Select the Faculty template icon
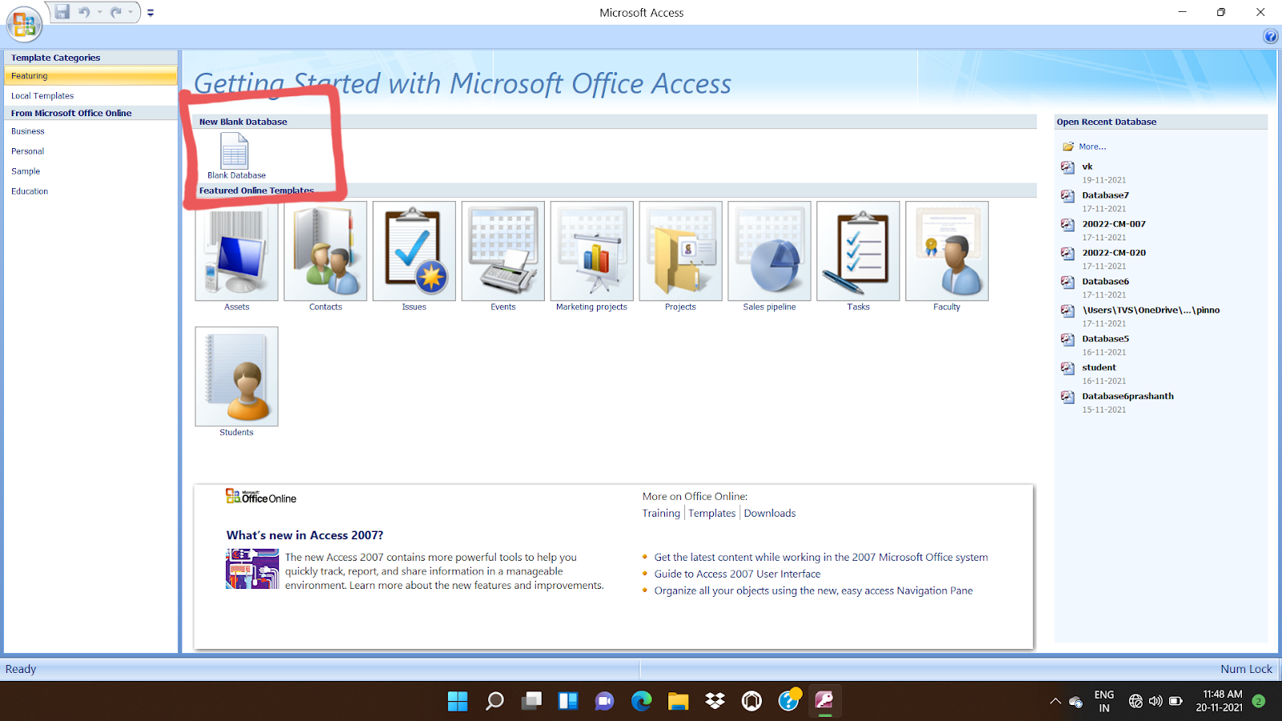1282x721 pixels. 947,251
